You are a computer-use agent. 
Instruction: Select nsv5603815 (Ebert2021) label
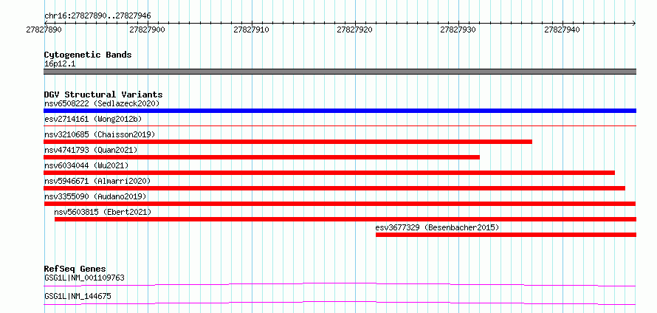(x=103, y=212)
